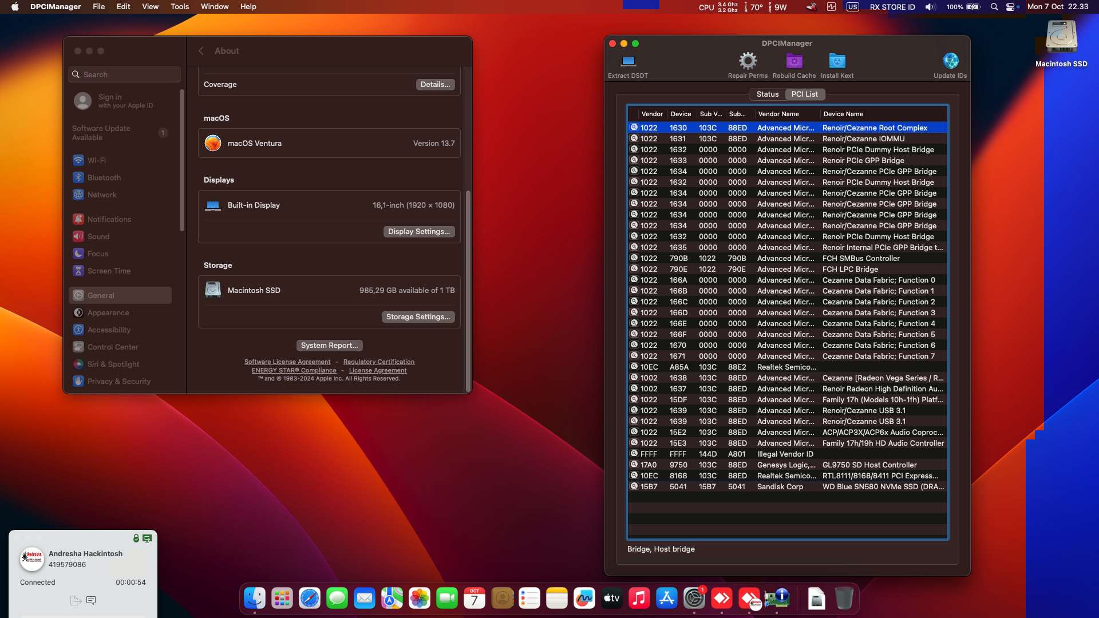
Task: Open Calendar from the Dock
Action: (x=475, y=599)
